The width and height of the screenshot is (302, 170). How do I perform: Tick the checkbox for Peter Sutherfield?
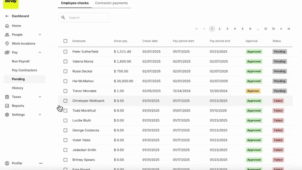tap(65, 52)
